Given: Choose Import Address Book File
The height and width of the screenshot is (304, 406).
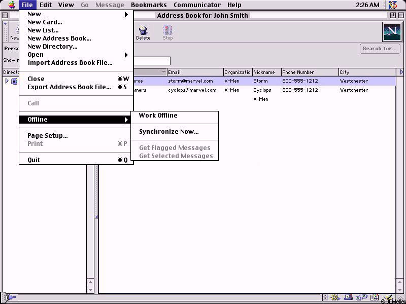Looking at the screenshot, I should 70,63.
